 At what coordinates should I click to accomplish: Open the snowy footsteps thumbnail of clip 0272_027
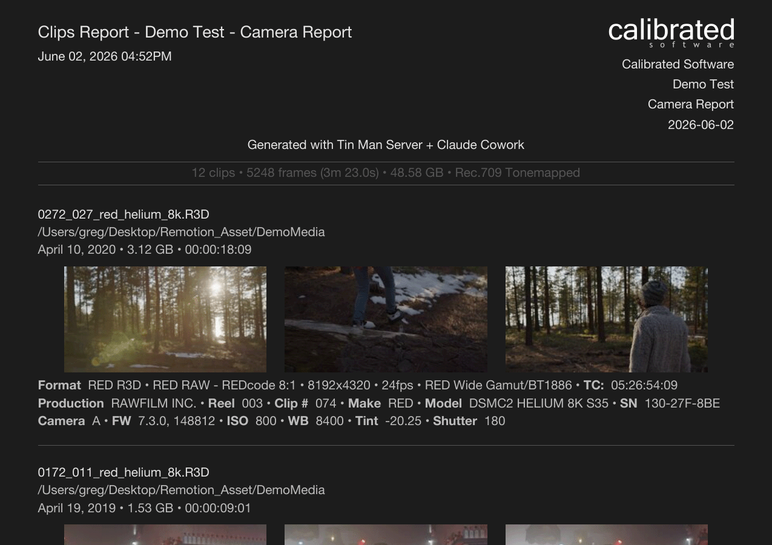386,319
